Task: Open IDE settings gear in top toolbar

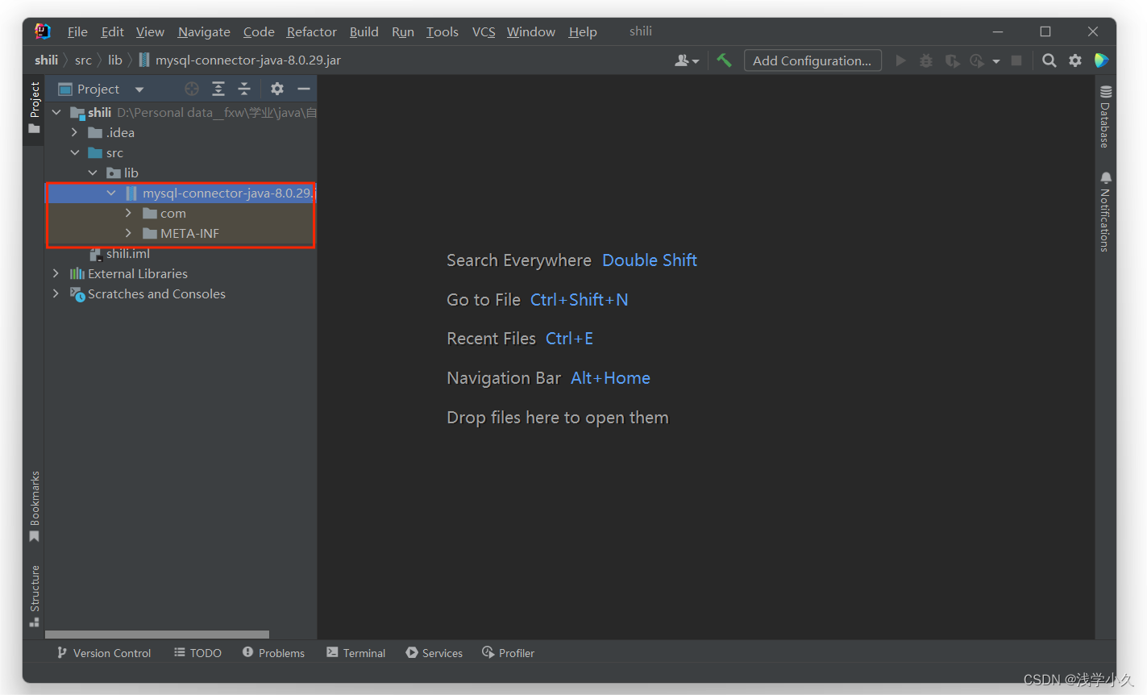Action: 1075,60
